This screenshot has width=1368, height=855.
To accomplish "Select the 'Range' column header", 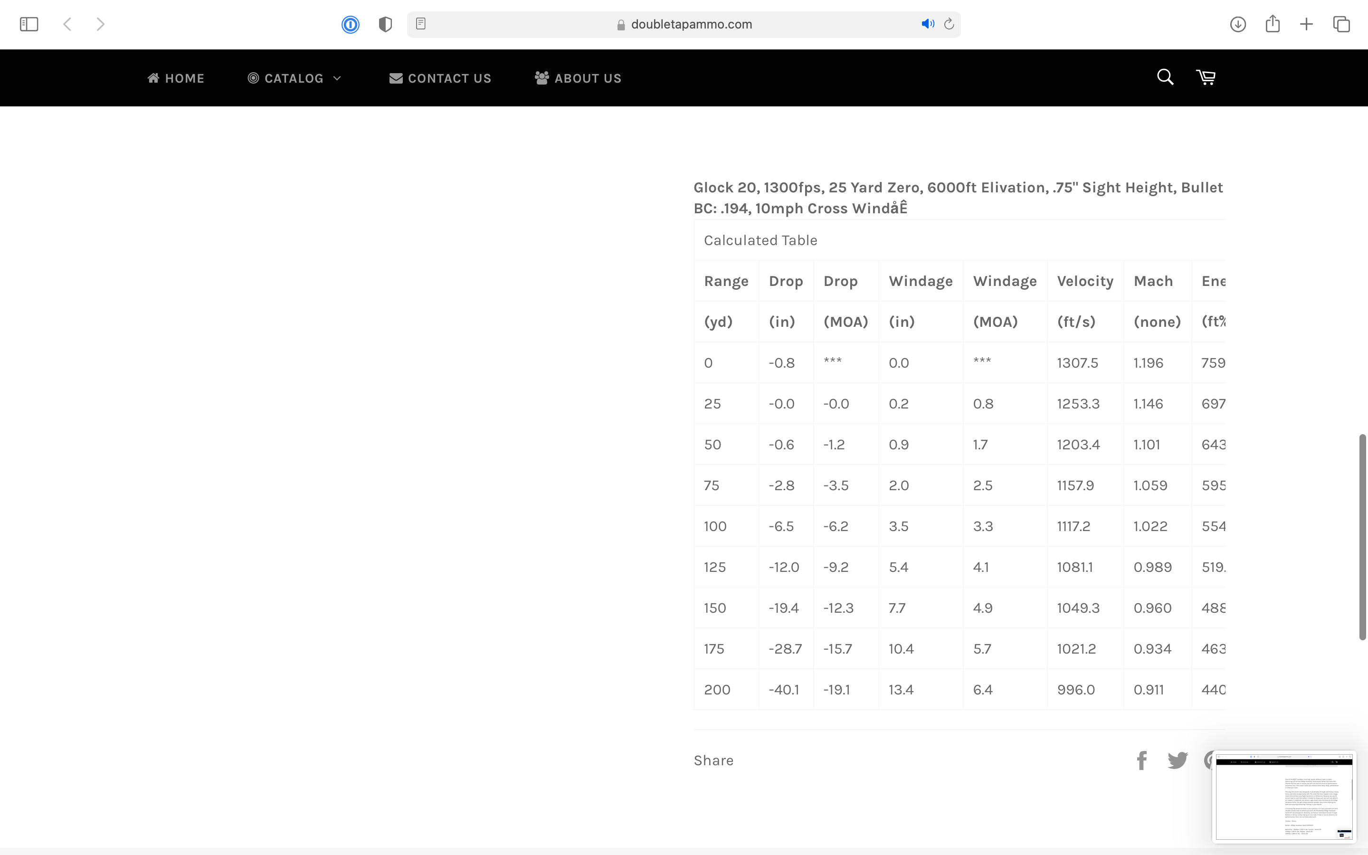I will (726, 281).
